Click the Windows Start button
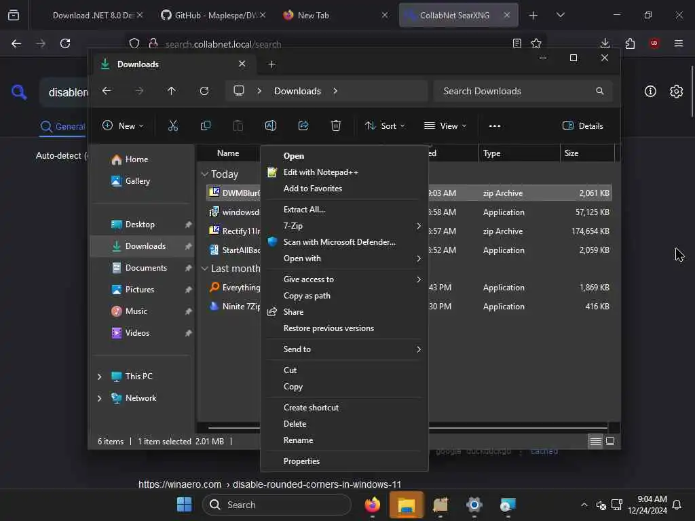The width and height of the screenshot is (695, 521). (x=185, y=505)
